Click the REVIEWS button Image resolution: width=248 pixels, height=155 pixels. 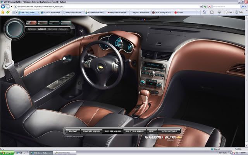73,131
